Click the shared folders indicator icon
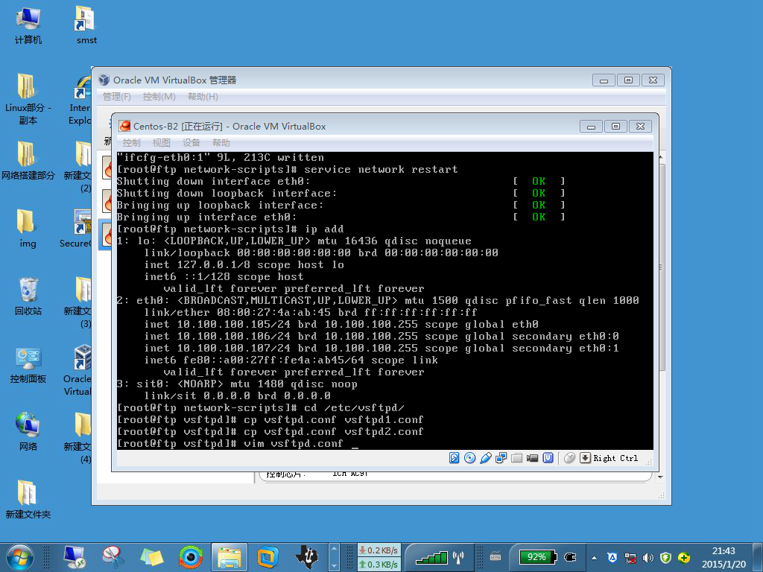This screenshot has width=763, height=572. 517,458
